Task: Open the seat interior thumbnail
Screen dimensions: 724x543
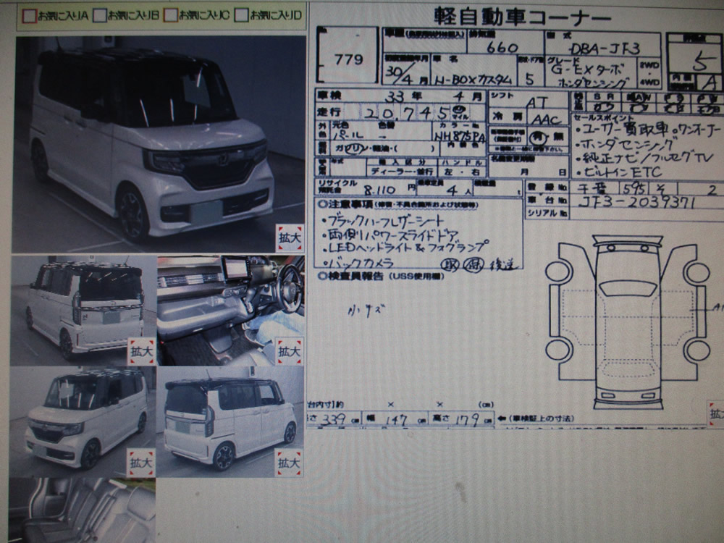Action: (x=83, y=510)
